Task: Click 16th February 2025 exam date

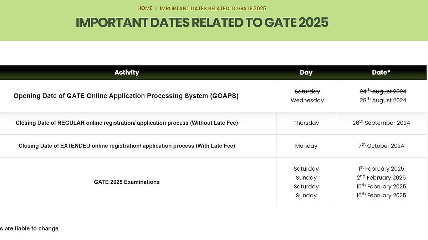Action: [381, 195]
